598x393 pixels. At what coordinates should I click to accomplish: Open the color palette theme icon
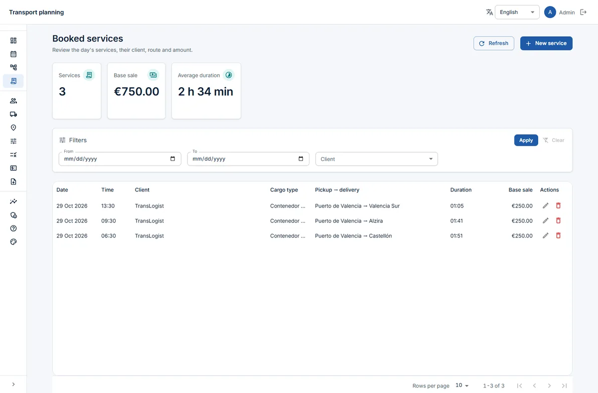[13, 242]
